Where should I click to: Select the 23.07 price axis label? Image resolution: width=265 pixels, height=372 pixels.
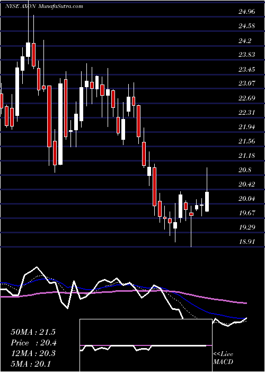[x=246, y=83]
